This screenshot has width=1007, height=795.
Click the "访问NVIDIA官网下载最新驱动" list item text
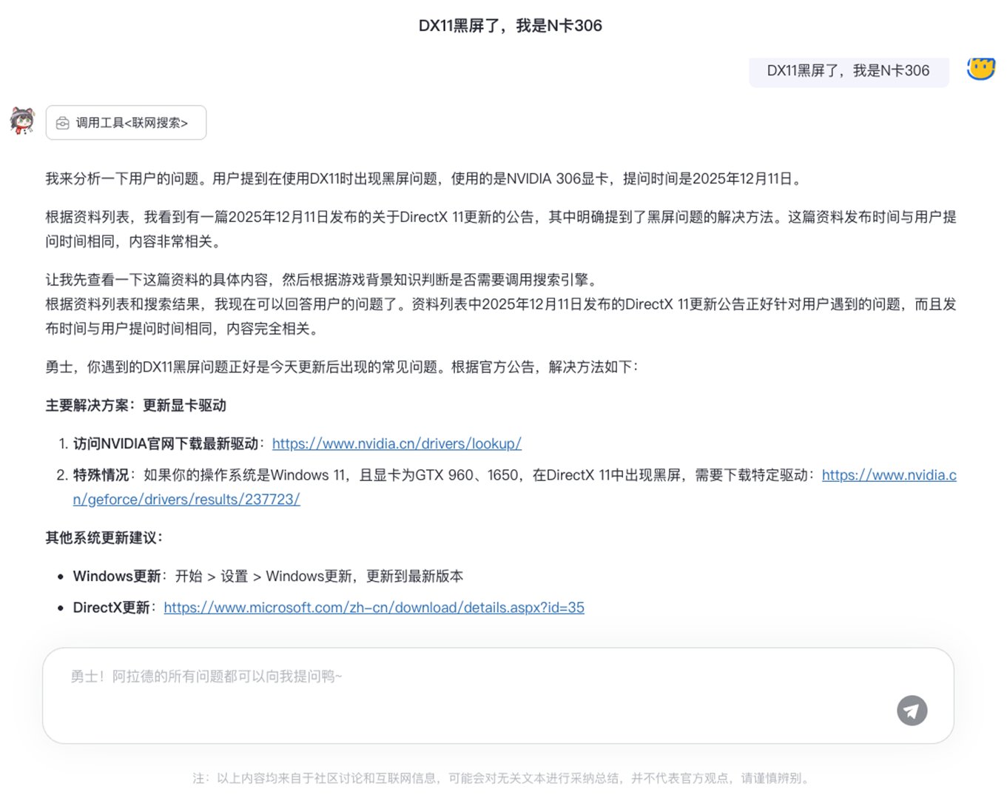point(166,443)
